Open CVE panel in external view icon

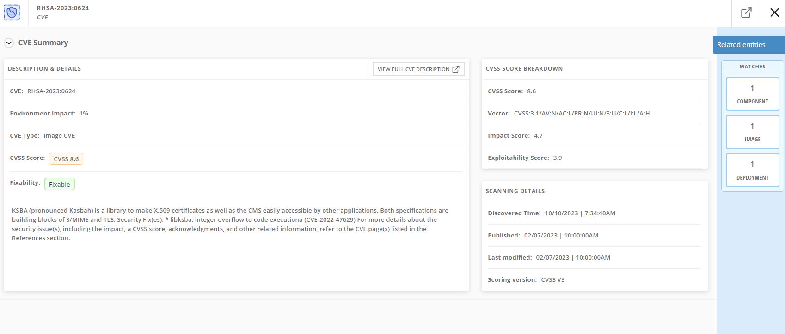point(746,13)
